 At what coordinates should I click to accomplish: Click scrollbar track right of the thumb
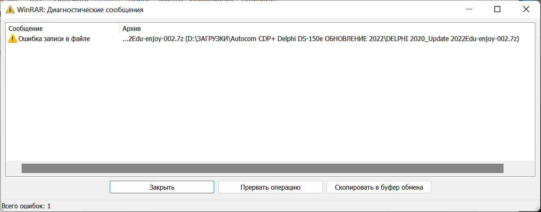[519, 168]
